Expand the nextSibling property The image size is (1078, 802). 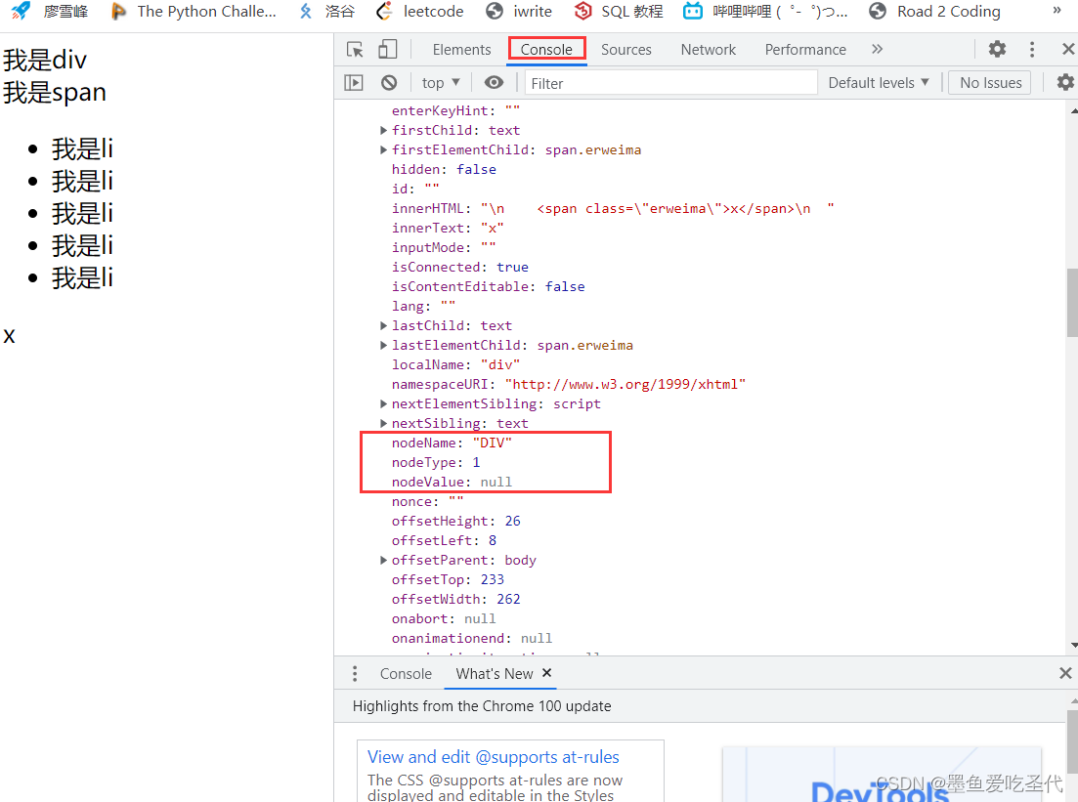coord(384,423)
